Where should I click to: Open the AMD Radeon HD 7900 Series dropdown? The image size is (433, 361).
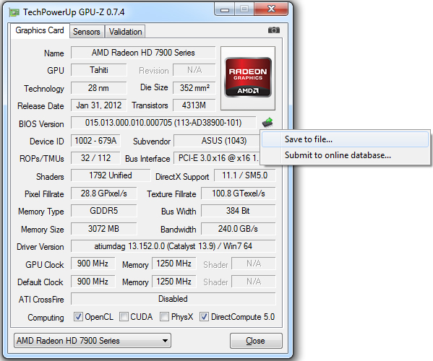pos(93,341)
